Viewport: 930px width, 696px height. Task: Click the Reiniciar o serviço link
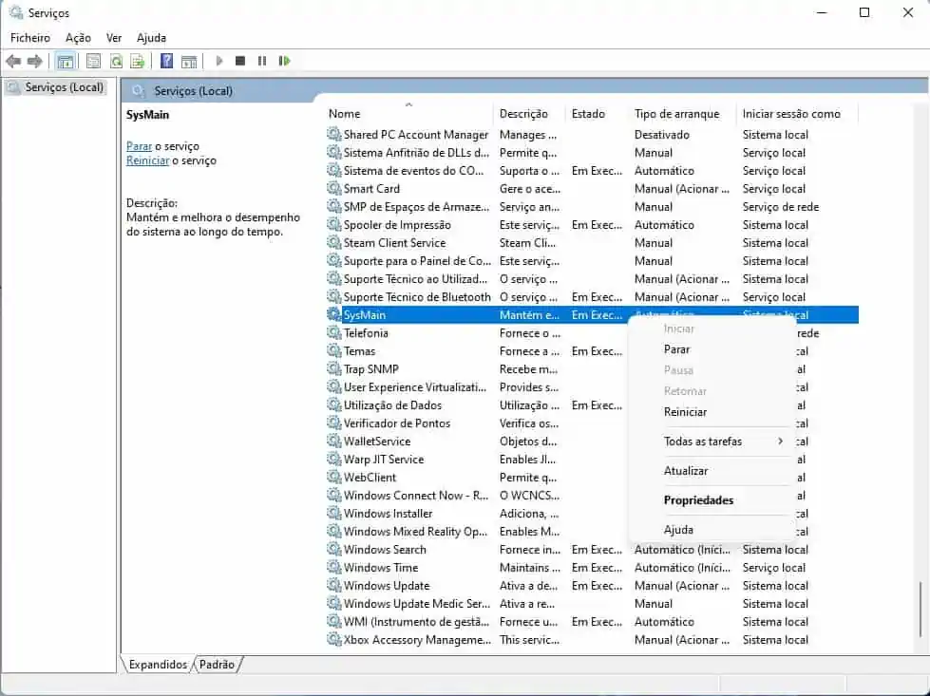tap(147, 160)
